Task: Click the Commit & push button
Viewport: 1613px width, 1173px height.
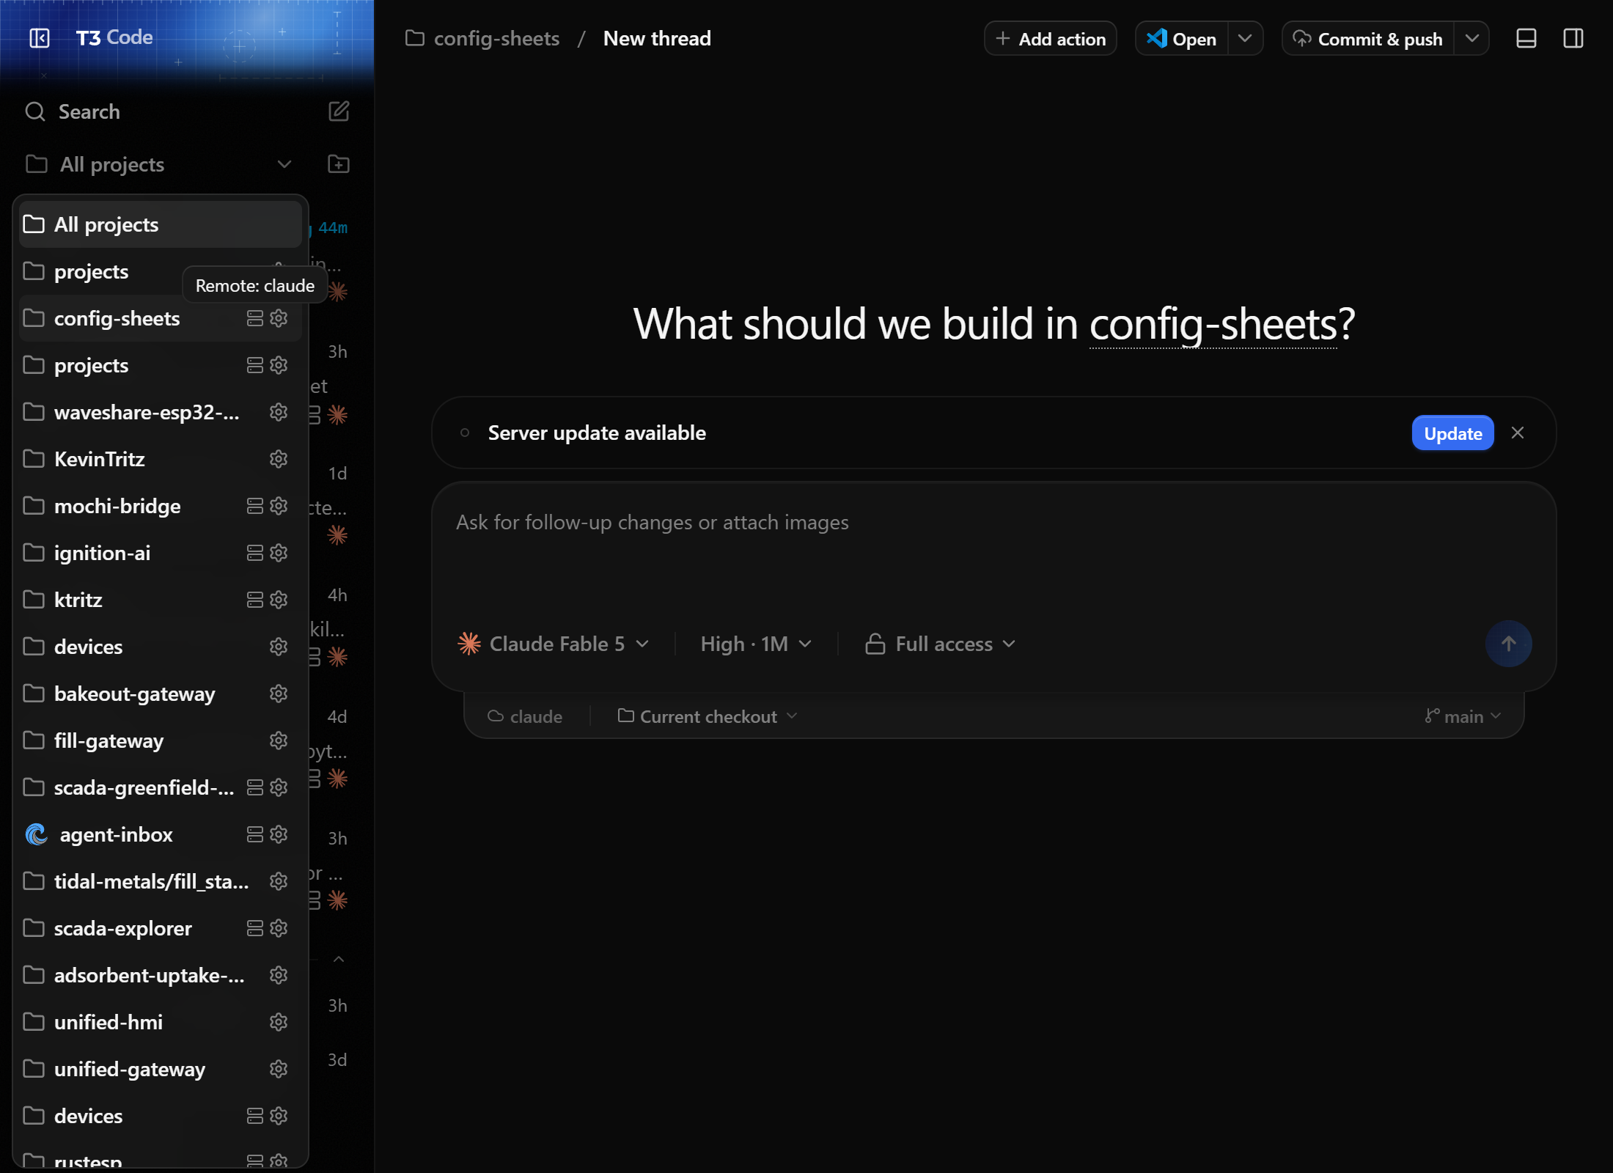Action: click(x=1368, y=38)
